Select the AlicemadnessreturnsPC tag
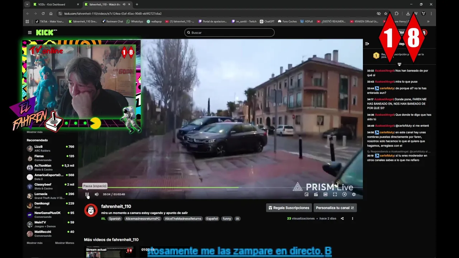This screenshot has height=258, width=459. pyautogui.click(x=143, y=219)
